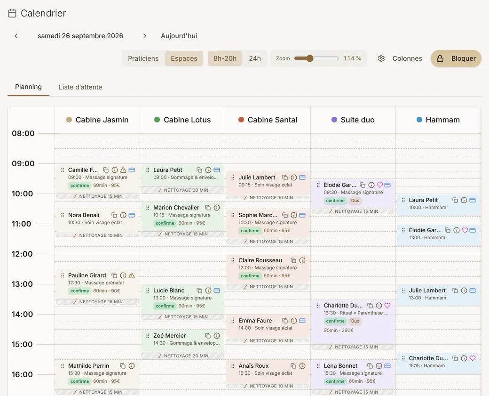Image resolution: width=489 pixels, height=396 pixels.
Task: Copy Anaïs Roux appointment icon
Action: (x=293, y=366)
